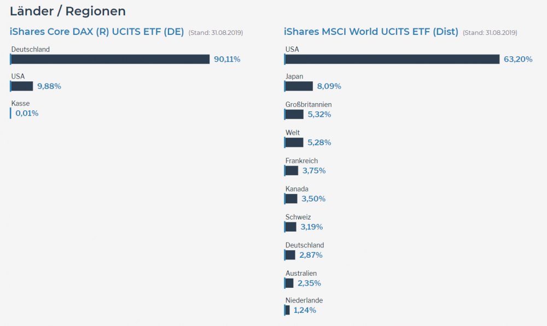This screenshot has width=547, height=326.
Task: Click the Deutschland 90,11% bar in DAX chart
Action: coord(110,59)
